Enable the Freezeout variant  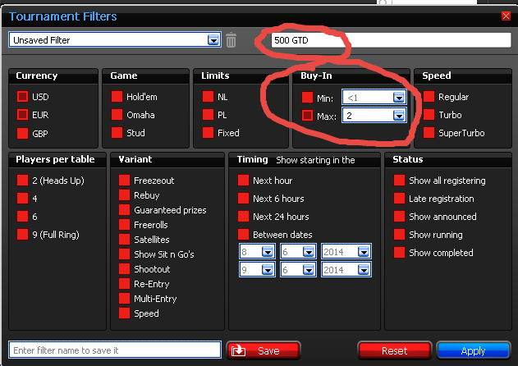(x=124, y=181)
